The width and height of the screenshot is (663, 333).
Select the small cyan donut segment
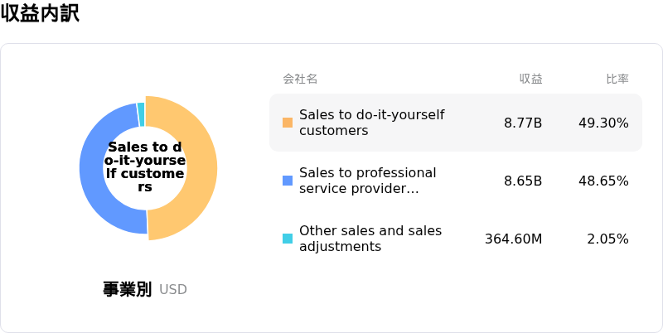[x=141, y=113]
